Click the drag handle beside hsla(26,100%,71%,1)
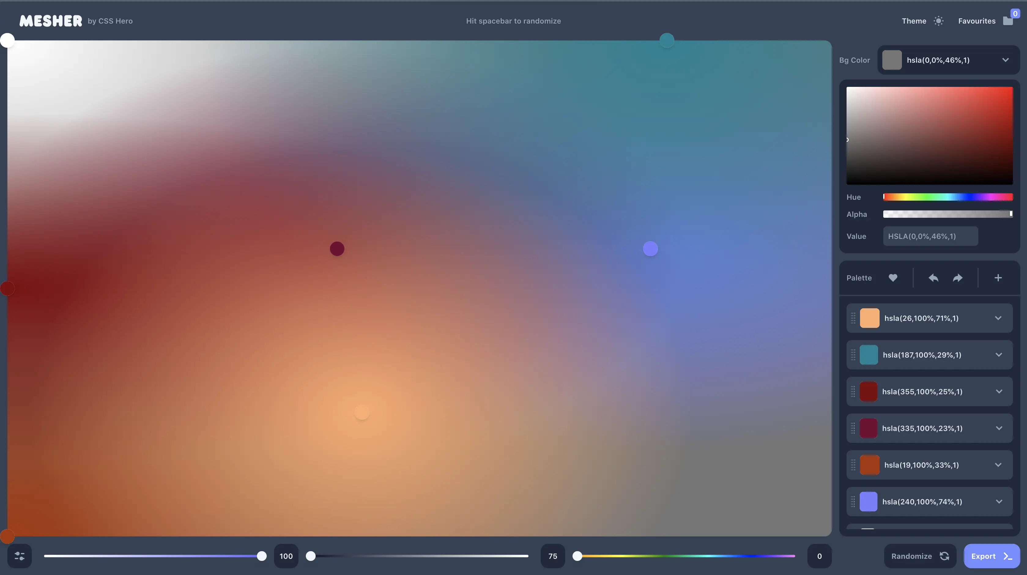Image resolution: width=1027 pixels, height=575 pixels. [x=853, y=318]
